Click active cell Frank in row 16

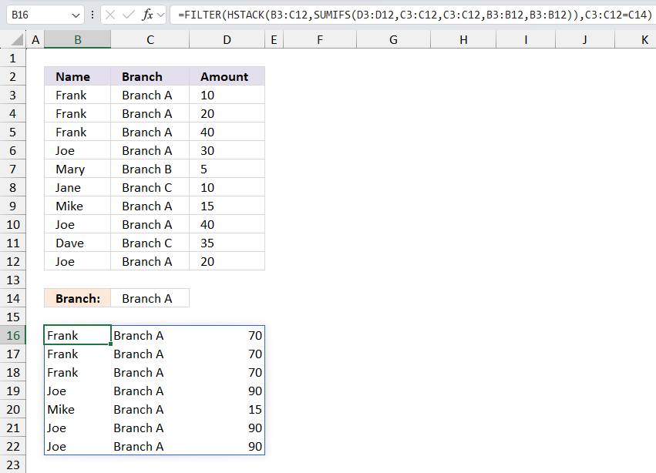pos(77,335)
